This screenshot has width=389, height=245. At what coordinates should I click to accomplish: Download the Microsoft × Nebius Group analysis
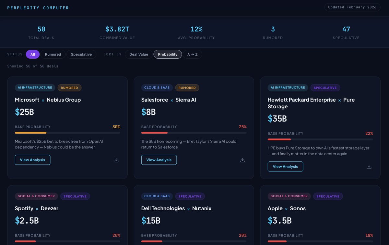coord(116,160)
